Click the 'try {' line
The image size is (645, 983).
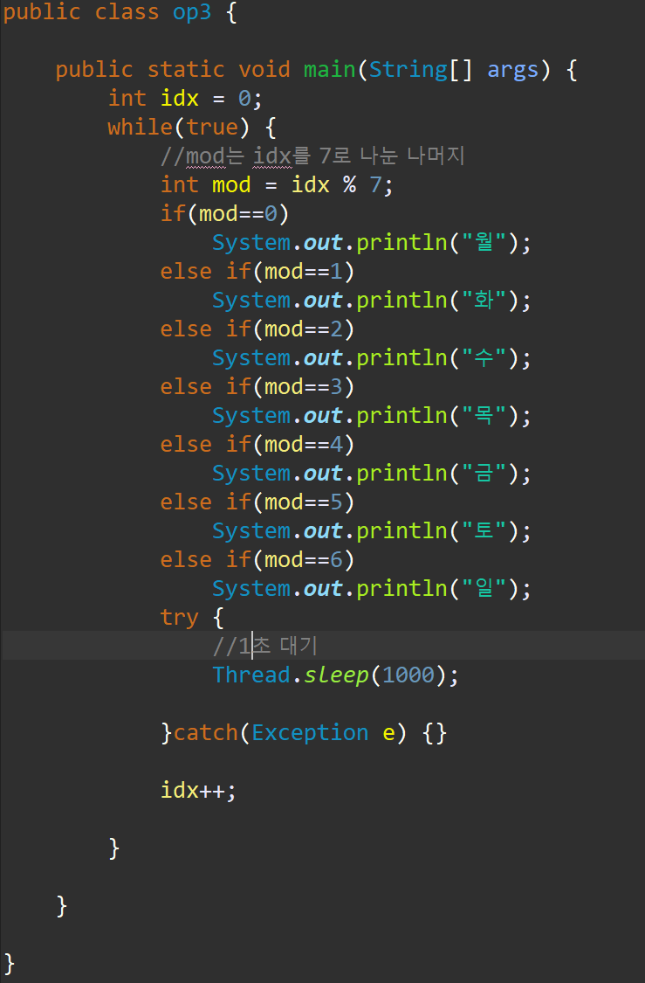click(x=192, y=618)
